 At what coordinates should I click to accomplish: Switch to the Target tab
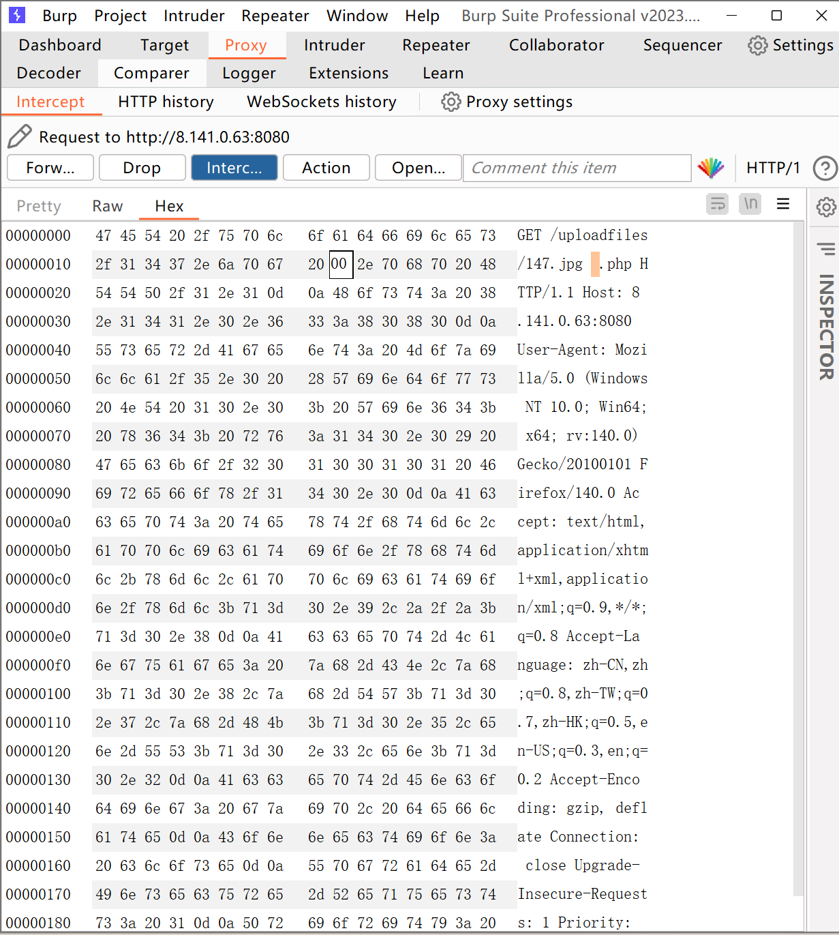[164, 45]
